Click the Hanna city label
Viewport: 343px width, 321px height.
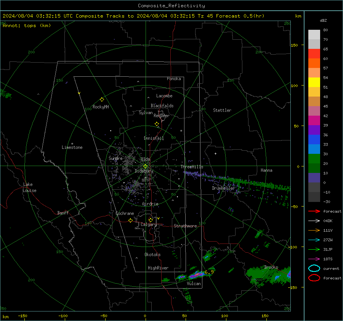pyautogui.click(x=266, y=170)
